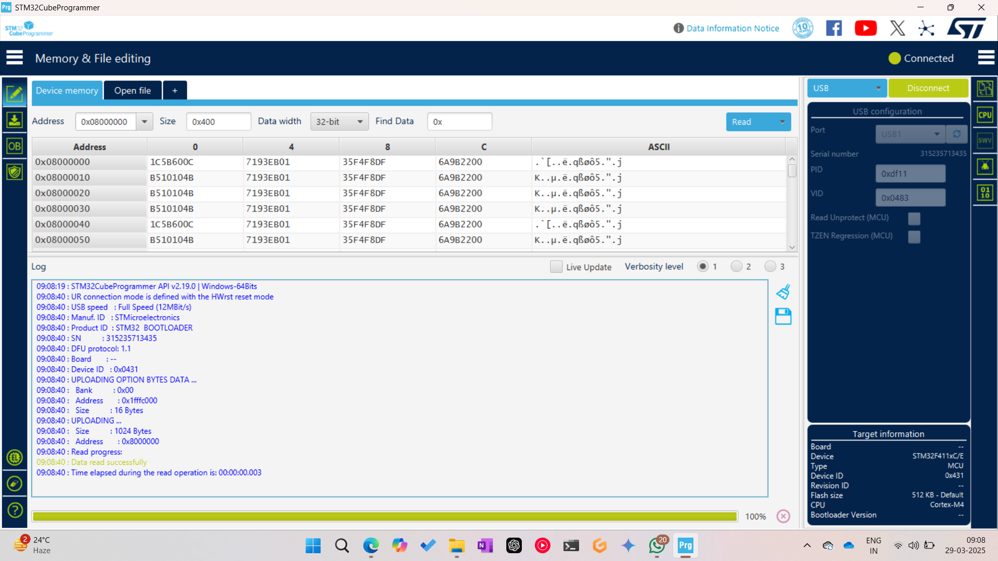The height and width of the screenshot is (561, 998).
Task: Enable Read Unprotect (MCU)
Action: click(914, 218)
